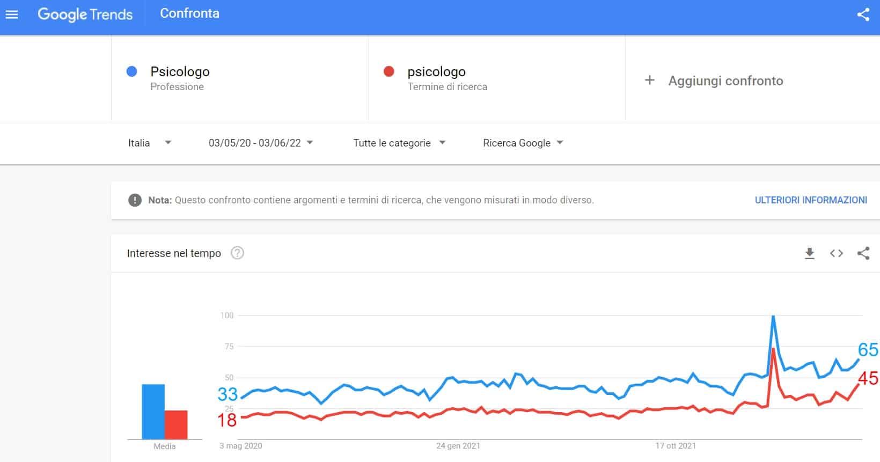Select the Psicologo Professione term box
880x462 pixels.
coord(240,78)
